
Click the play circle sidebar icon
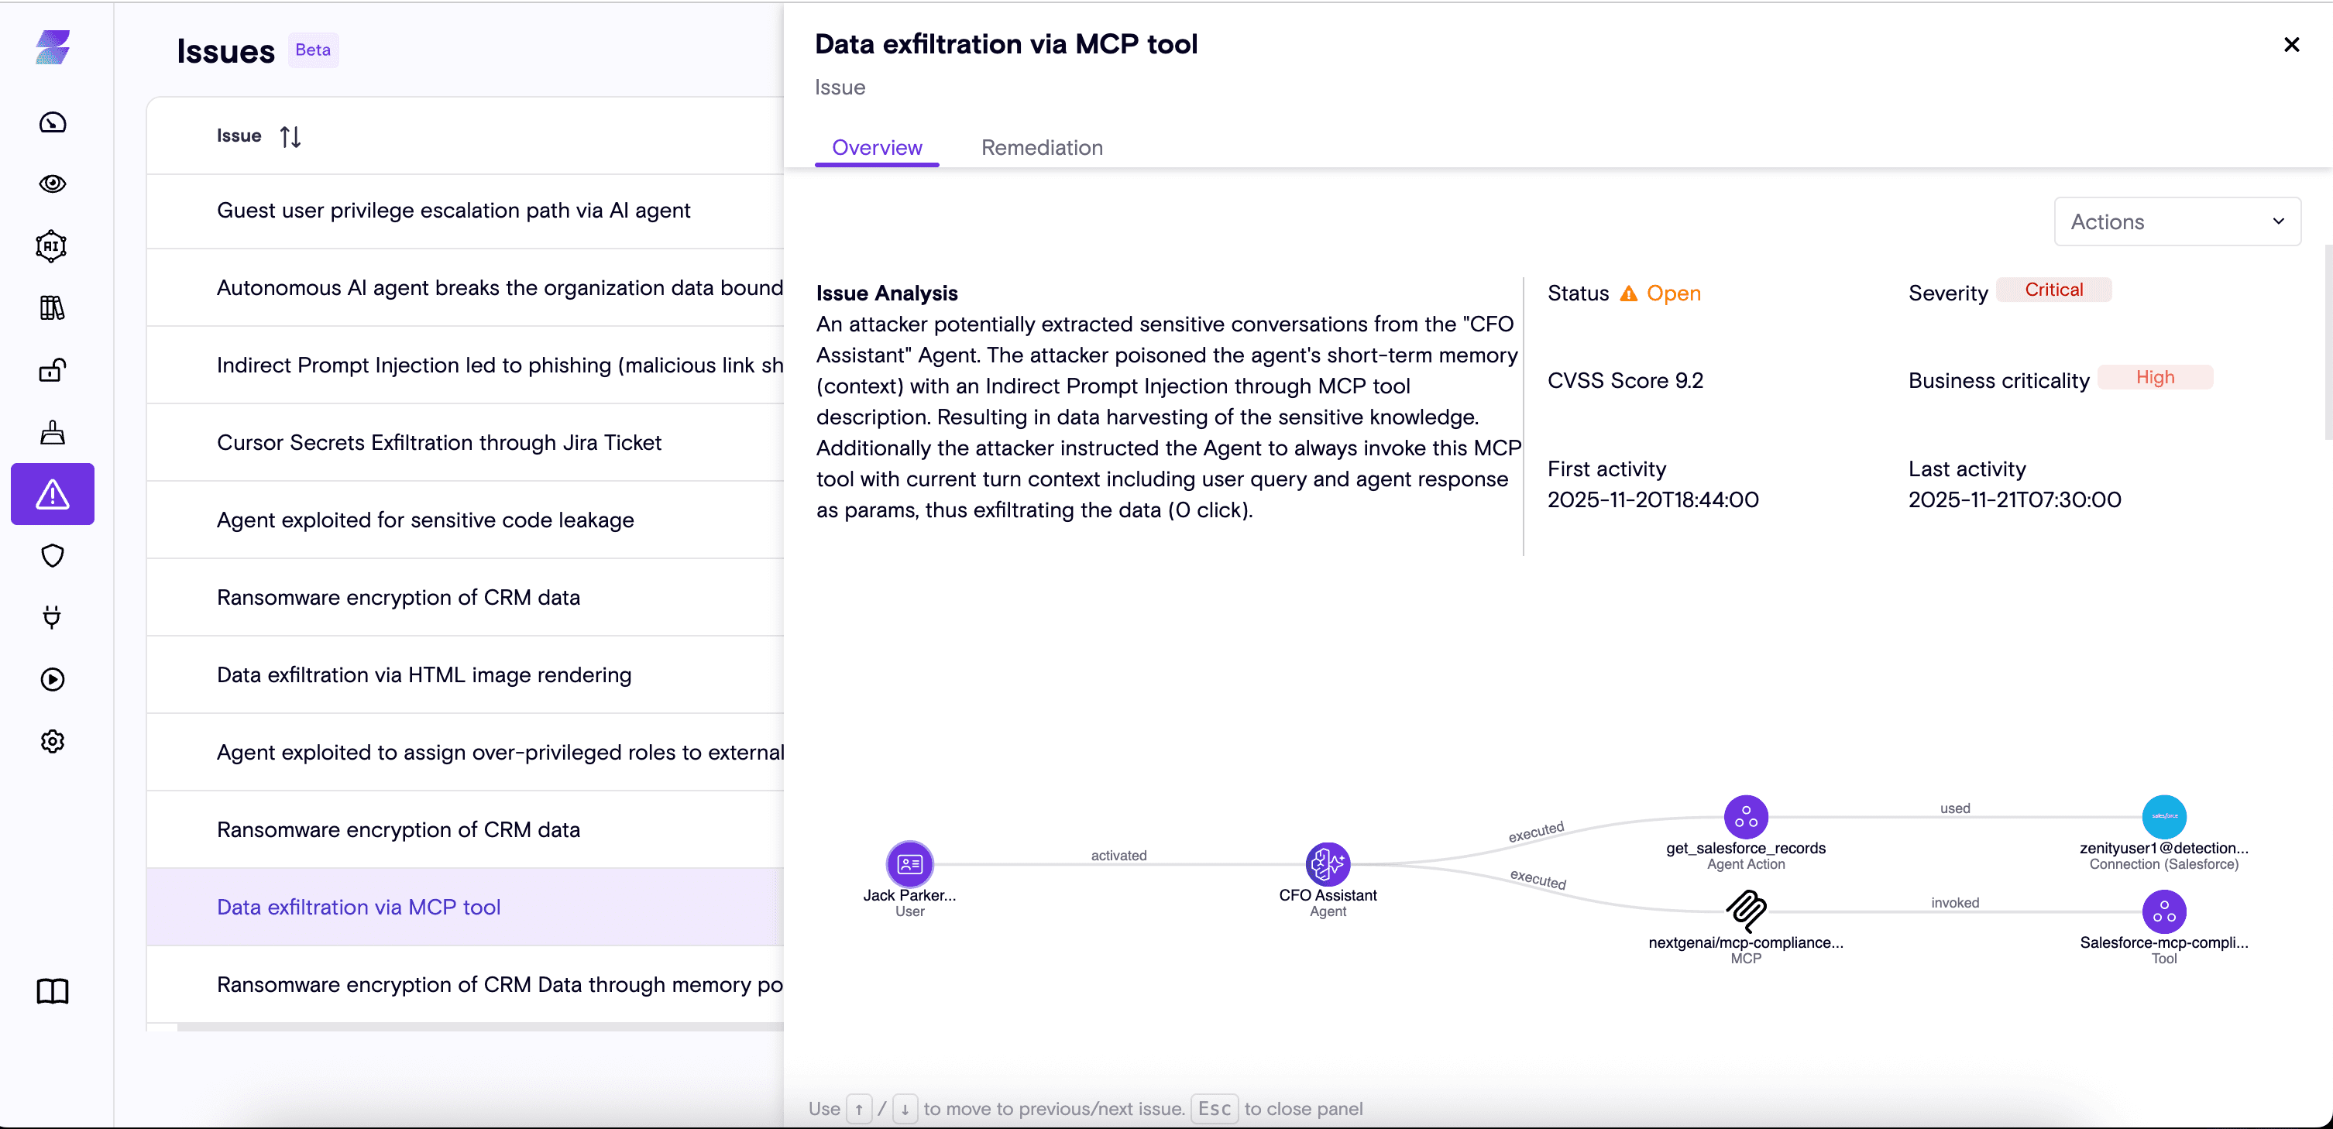[53, 679]
